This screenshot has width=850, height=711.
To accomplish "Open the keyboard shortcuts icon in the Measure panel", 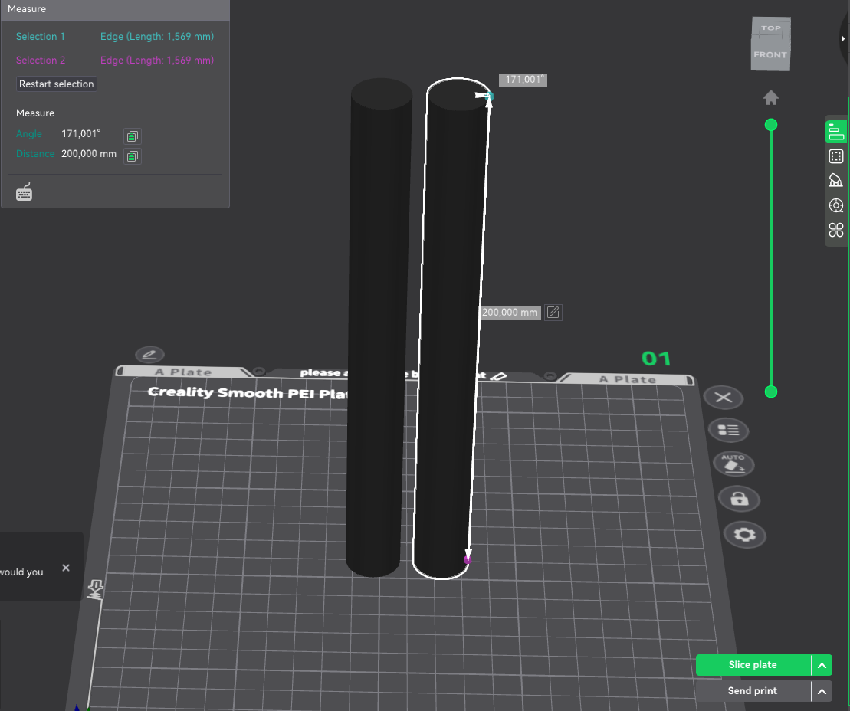I will [24, 192].
